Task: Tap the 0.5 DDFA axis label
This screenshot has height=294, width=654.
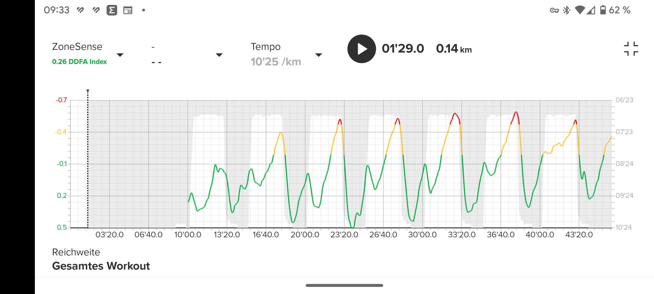Action: click(62, 227)
